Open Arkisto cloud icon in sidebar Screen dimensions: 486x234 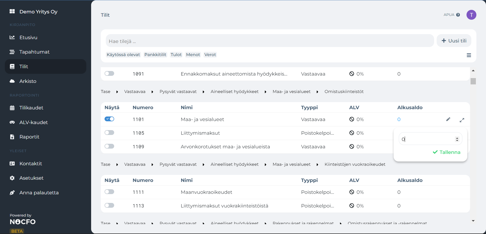(12, 81)
